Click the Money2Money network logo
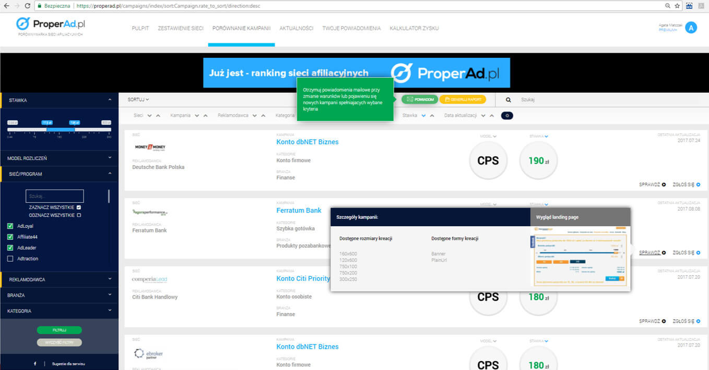Image resolution: width=709 pixels, height=370 pixels. [x=150, y=147]
